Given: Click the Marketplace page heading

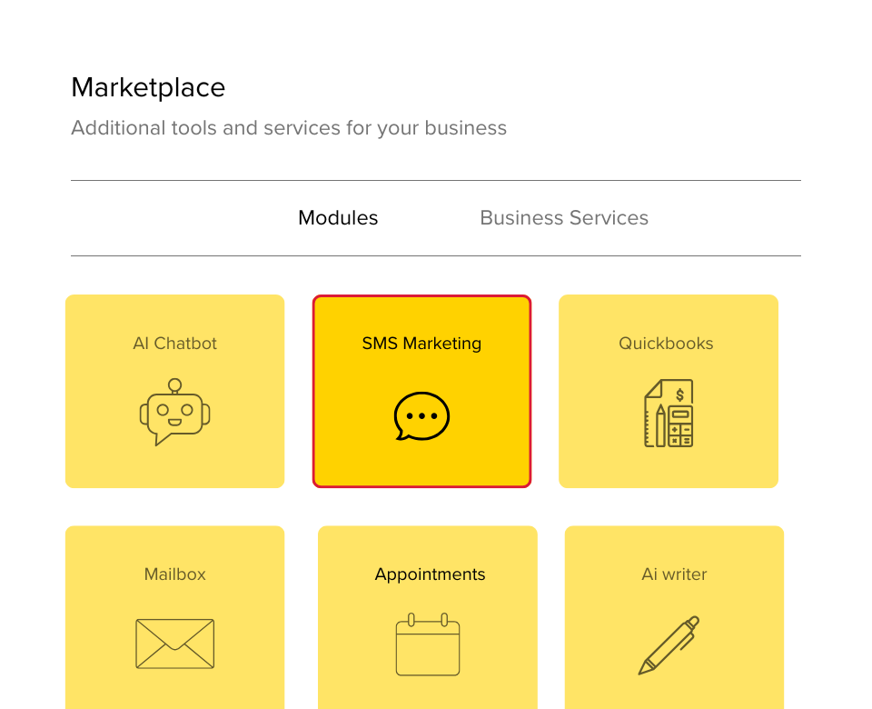Looking at the screenshot, I should [148, 87].
